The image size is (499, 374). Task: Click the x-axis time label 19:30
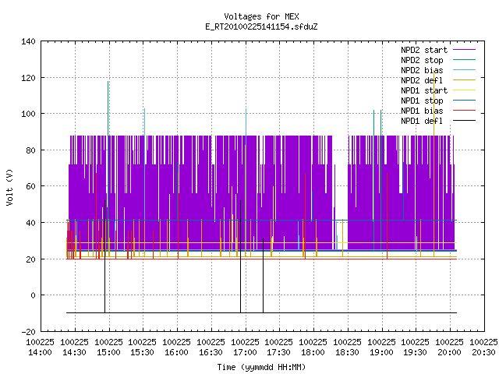[416, 353]
